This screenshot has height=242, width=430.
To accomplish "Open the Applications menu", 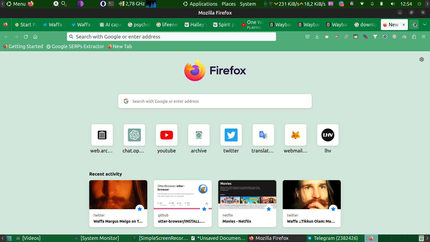I will (200, 4).
